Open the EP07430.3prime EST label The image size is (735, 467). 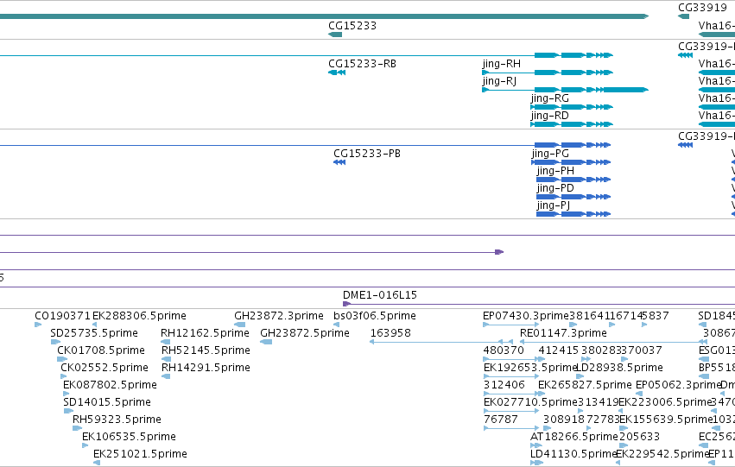(525, 316)
